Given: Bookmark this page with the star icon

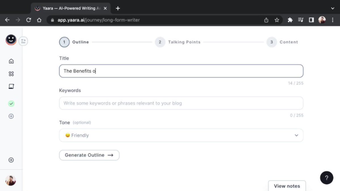Looking at the screenshot, I should click(x=277, y=20).
